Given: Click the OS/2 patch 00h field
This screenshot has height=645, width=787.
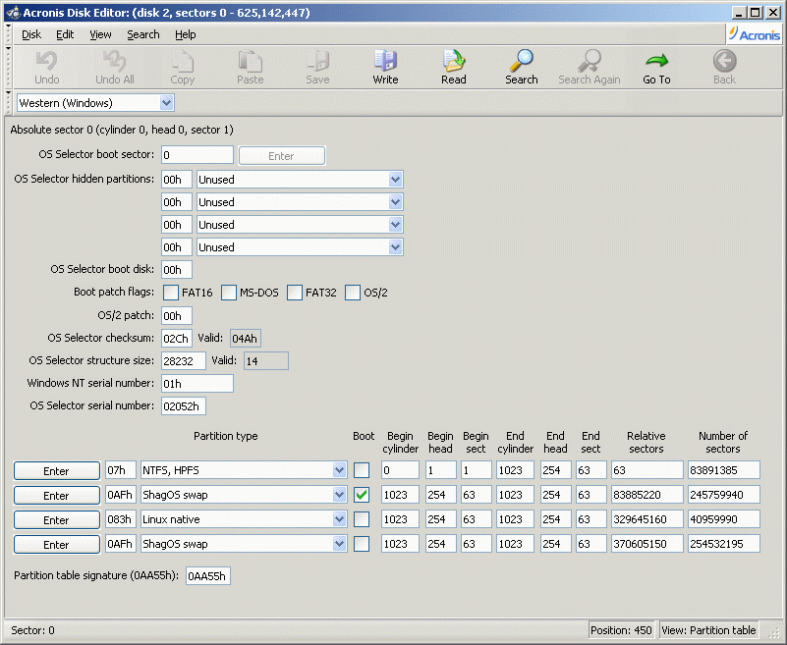Looking at the screenshot, I should [177, 315].
